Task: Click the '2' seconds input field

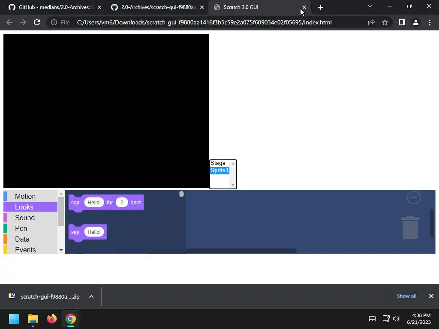Action: pos(122,203)
